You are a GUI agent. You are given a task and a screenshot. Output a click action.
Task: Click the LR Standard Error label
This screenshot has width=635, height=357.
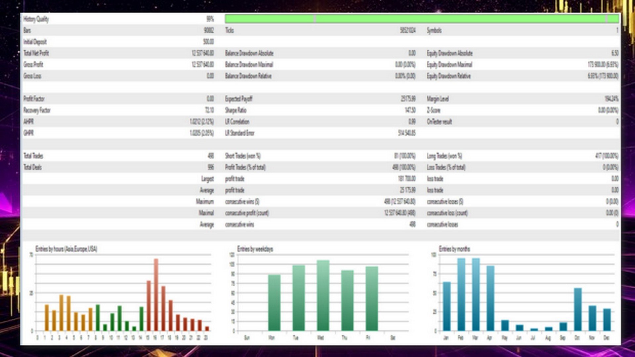pos(240,133)
